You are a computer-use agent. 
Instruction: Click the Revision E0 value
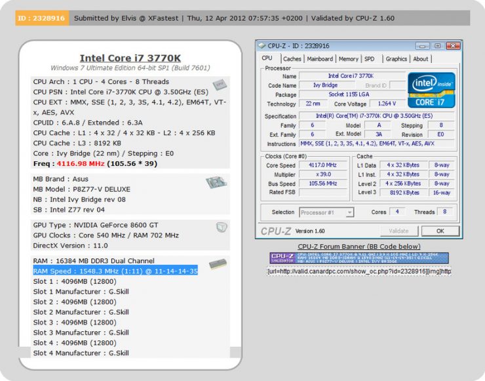pyautogui.click(x=441, y=134)
